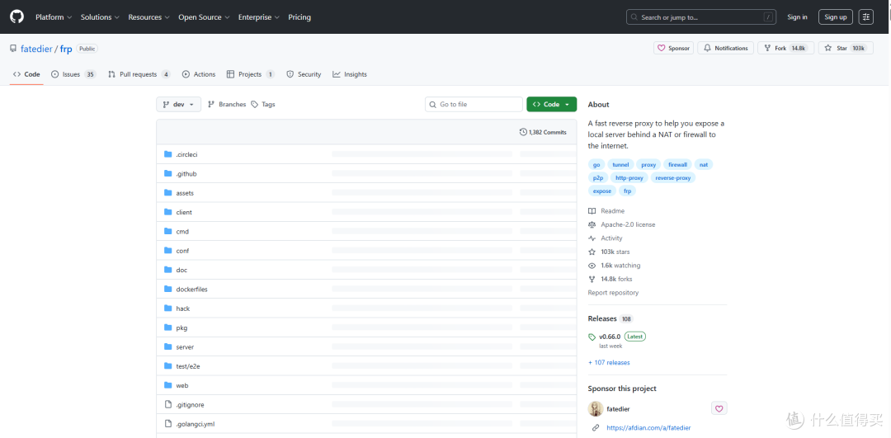
Task: Go to the Pricing page
Action: pyautogui.click(x=299, y=17)
